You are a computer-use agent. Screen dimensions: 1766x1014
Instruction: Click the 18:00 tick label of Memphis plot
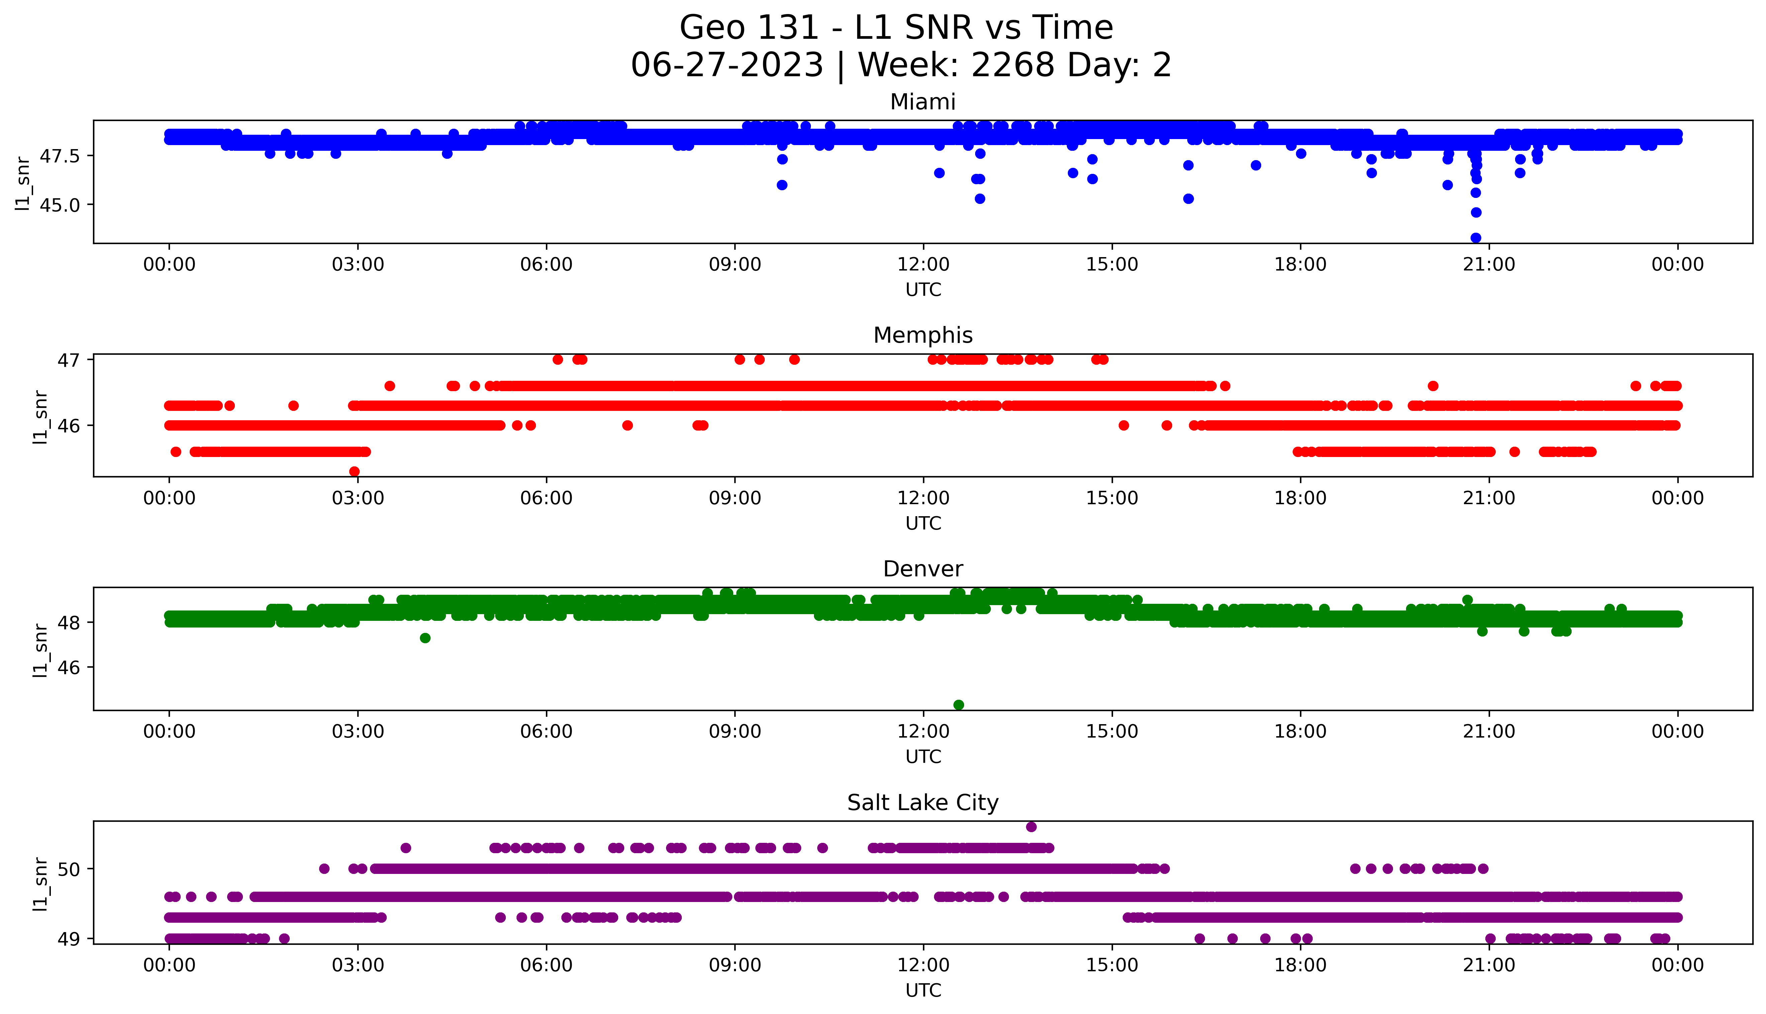1301,498
